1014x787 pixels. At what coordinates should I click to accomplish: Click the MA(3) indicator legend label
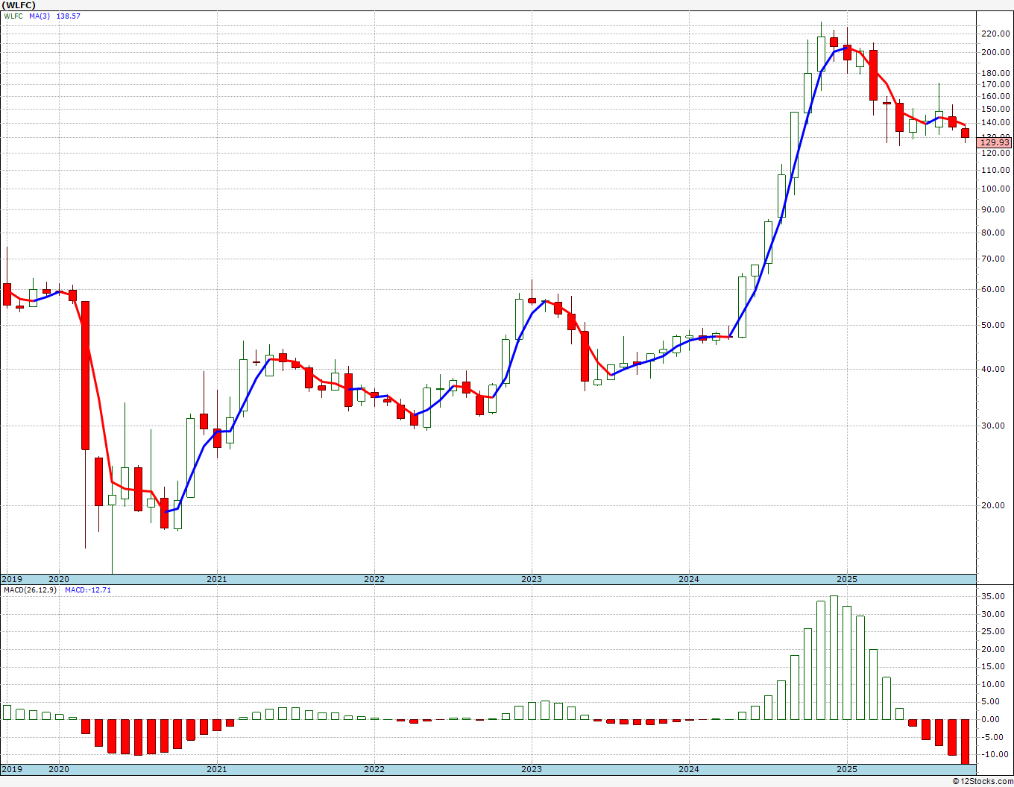coord(40,16)
